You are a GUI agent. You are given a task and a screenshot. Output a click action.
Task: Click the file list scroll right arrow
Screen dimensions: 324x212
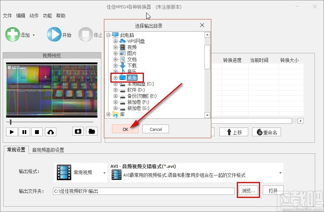300,121
